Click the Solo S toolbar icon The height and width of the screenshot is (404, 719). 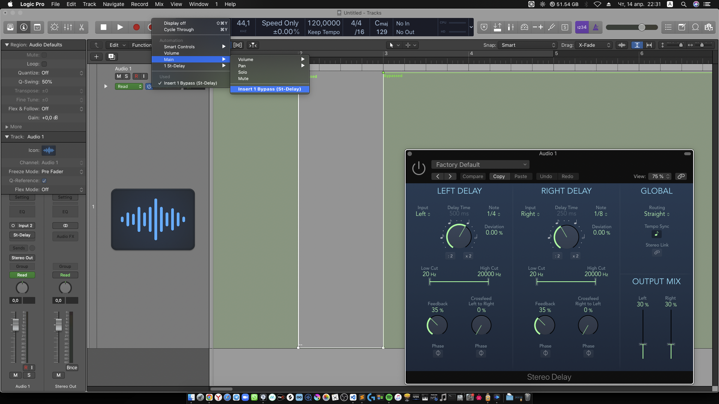(565, 27)
